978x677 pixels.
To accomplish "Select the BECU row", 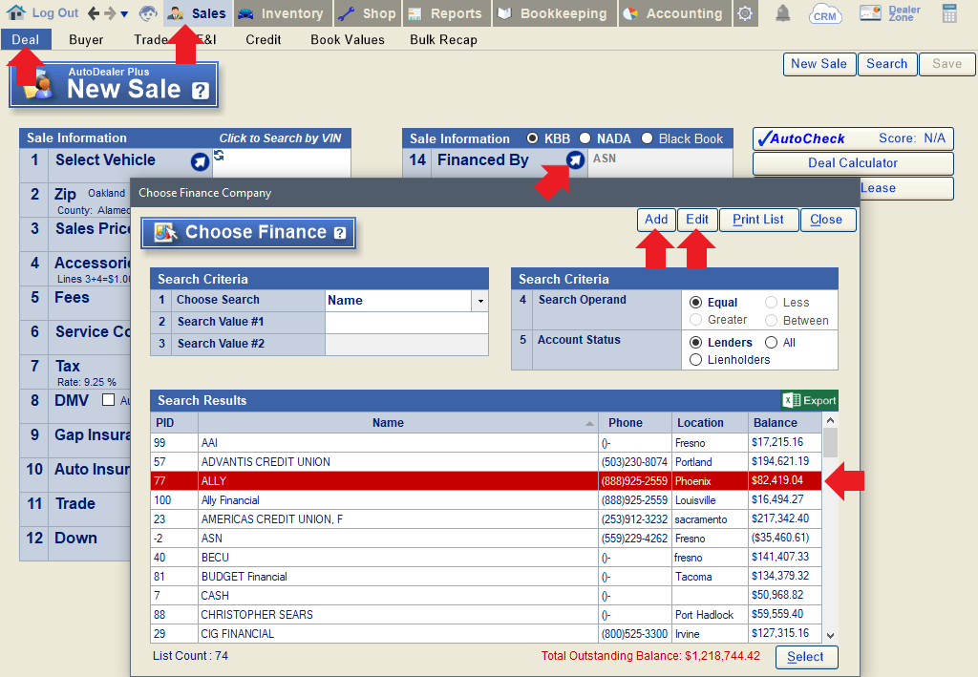I will (486, 558).
